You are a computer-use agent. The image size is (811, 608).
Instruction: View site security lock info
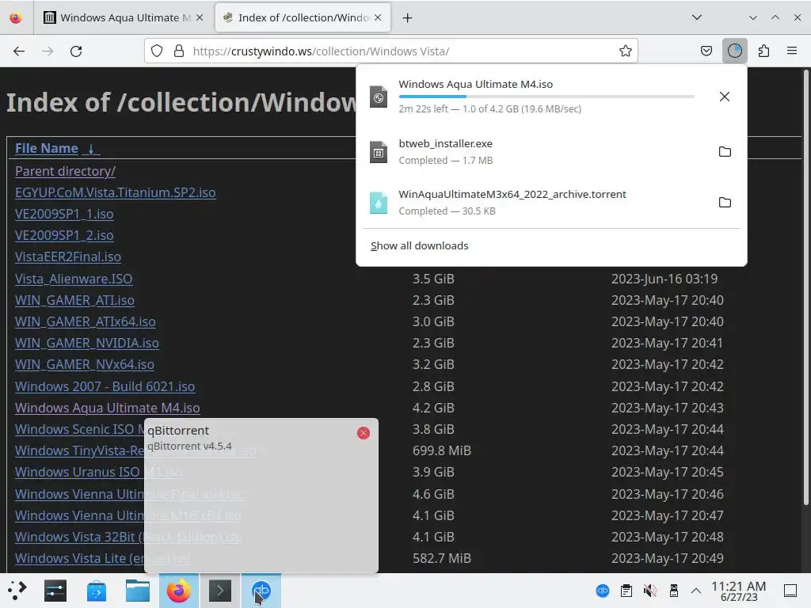179,51
